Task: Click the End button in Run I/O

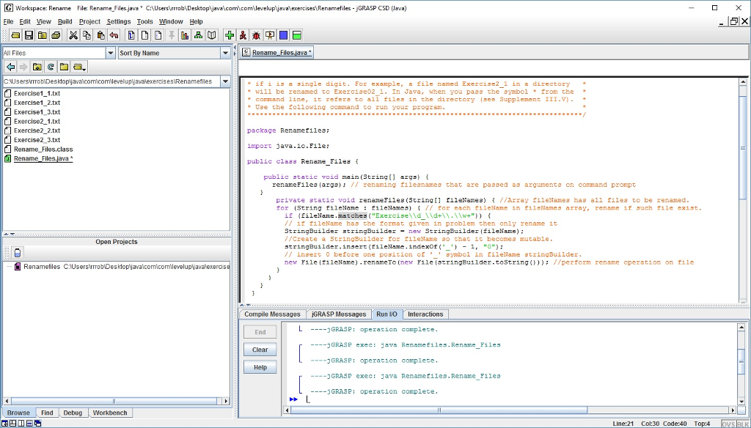Action: click(260, 332)
